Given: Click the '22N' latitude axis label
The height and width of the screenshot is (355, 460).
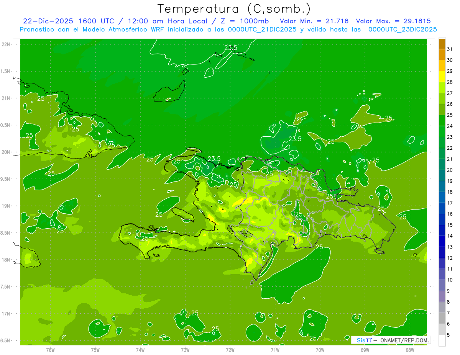Looking at the screenshot, I should click(x=6, y=44).
